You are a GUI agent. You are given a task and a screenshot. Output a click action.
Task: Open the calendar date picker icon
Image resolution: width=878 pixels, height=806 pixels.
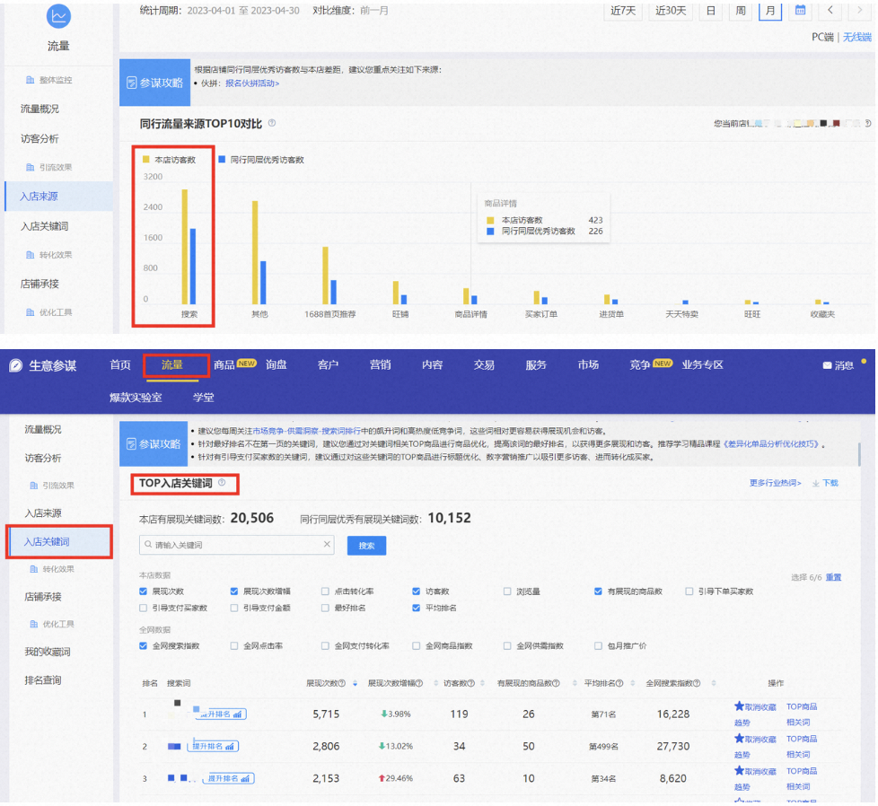(x=800, y=11)
